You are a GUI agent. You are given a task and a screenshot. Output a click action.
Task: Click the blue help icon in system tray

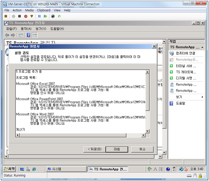pyautogui.click(x=168, y=169)
